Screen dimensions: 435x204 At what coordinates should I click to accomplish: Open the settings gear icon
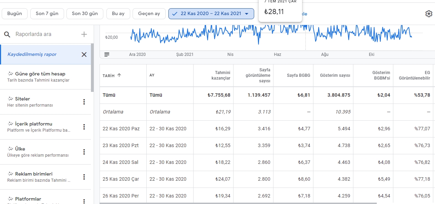(x=428, y=14)
